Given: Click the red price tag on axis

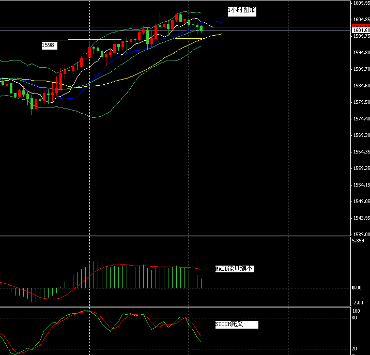Looking at the screenshot, I should click(x=361, y=26).
